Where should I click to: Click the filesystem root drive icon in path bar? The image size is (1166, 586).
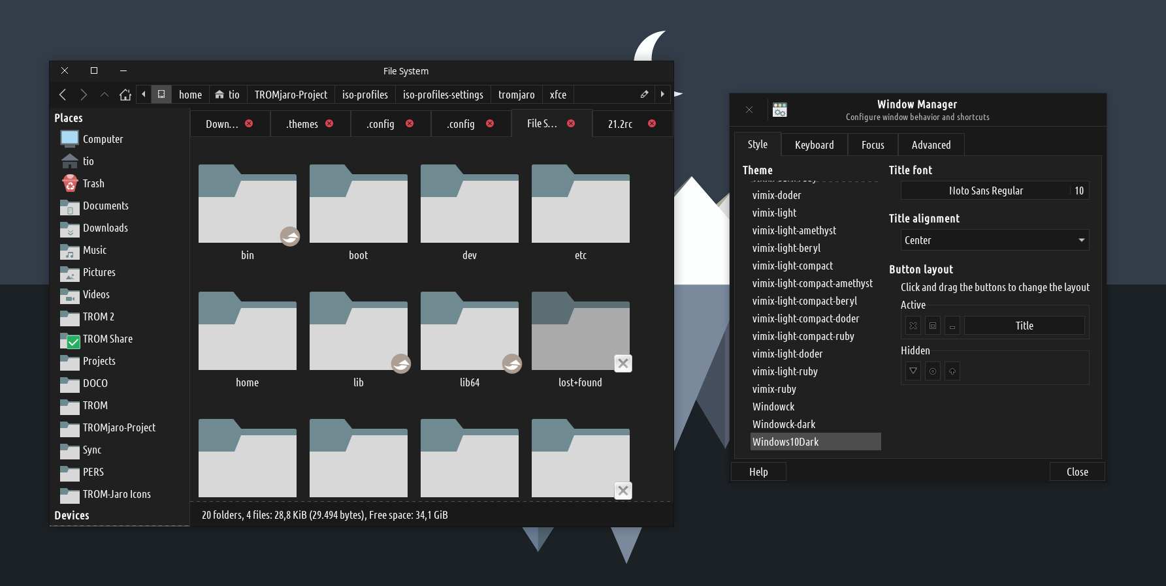coord(161,95)
